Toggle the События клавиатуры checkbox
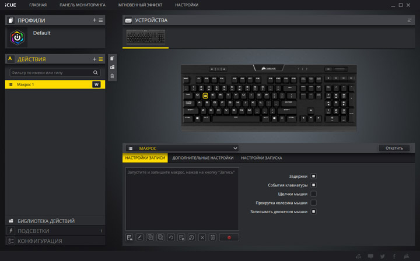The image size is (420, 261). click(313, 185)
